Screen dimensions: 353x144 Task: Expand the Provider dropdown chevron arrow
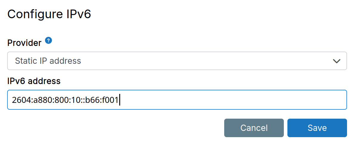[337, 61]
